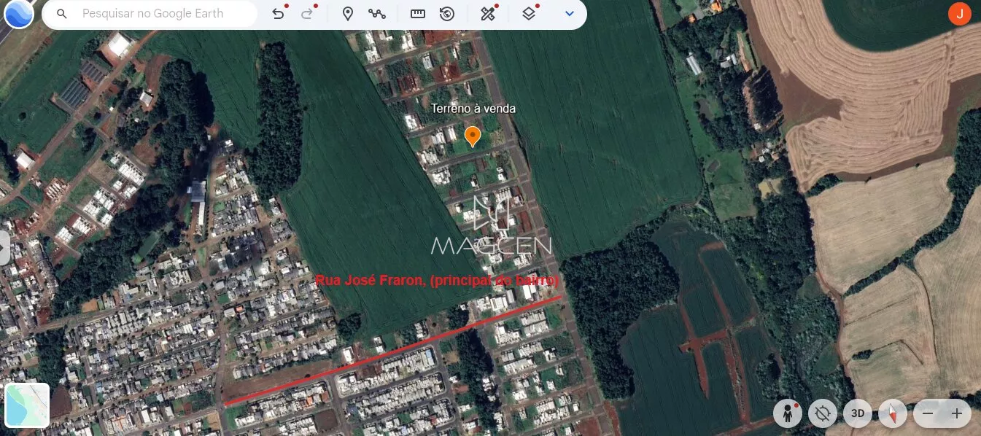This screenshot has width=981, height=436.
Task: Toggle the crossed-out location target button
Action: (x=823, y=413)
